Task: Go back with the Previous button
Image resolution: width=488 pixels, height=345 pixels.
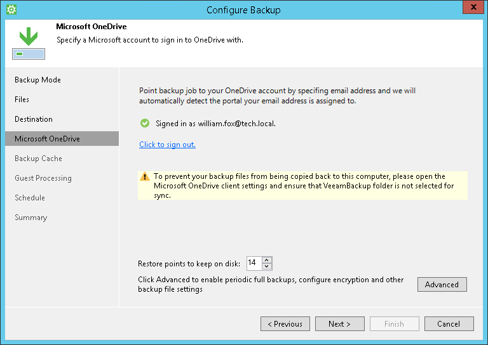Action: (285, 324)
